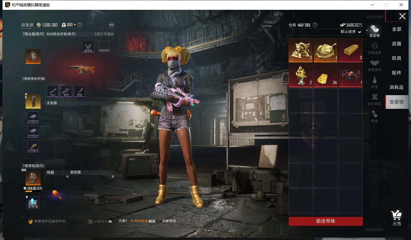
Task: Open the 默认排序 sort dropdown
Action: tap(351, 32)
